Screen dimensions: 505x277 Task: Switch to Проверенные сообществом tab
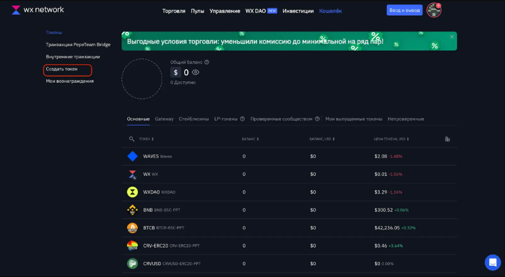point(282,119)
